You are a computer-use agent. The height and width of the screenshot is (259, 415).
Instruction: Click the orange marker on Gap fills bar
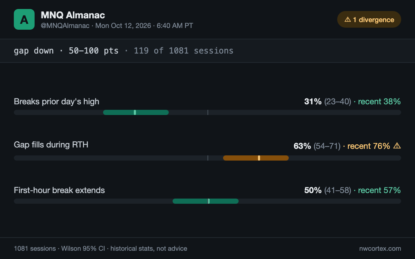(x=259, y=158)
